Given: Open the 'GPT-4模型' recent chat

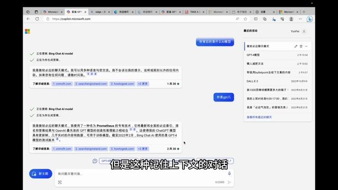Looking at the screenshot, I should [277, 55].
